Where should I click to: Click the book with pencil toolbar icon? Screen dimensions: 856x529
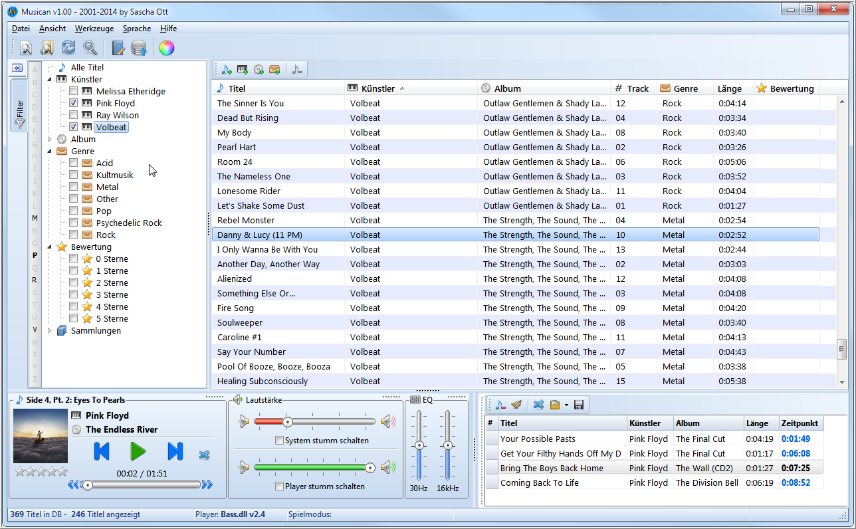118,48
